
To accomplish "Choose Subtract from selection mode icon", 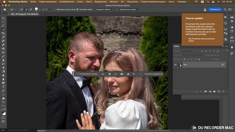I will [x=30, y=10].
